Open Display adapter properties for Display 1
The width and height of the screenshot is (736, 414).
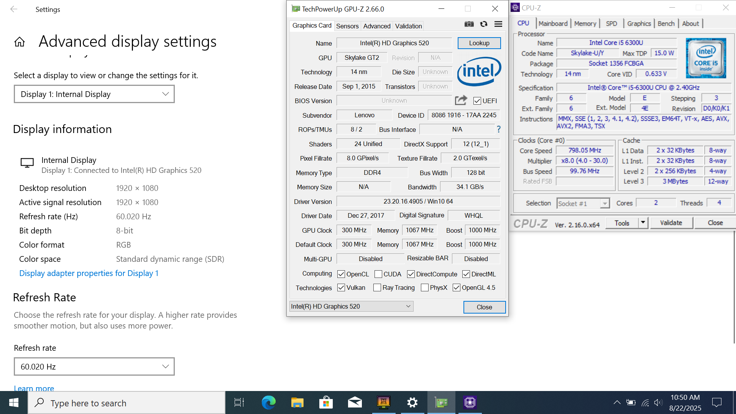coord(89,273)
